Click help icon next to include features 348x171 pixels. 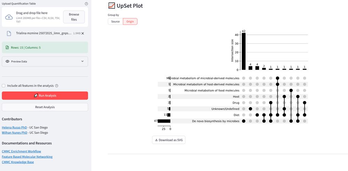tap(57, 86)
